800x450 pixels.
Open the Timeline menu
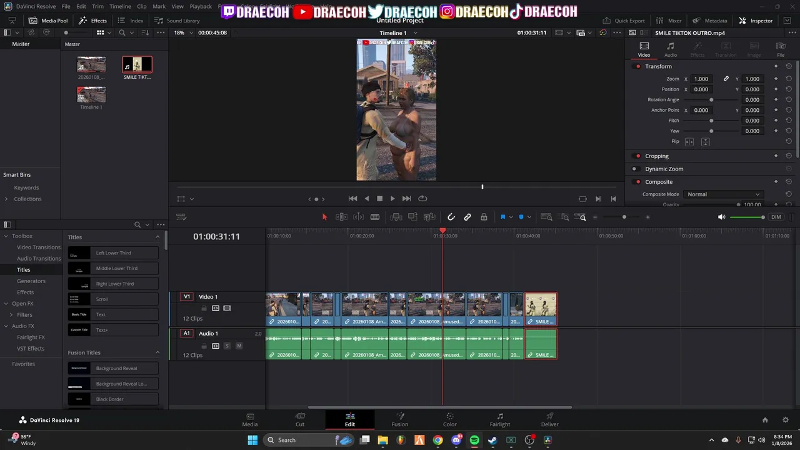120,6
